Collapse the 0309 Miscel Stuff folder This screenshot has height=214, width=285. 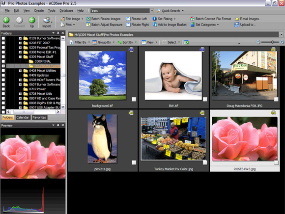[x=20, y=57]
